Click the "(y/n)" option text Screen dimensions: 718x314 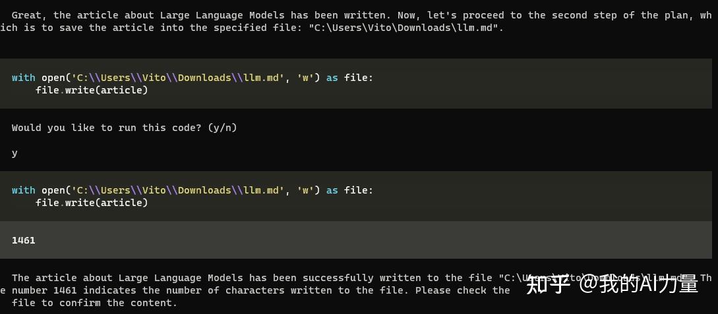pyautogui.click(x=223, y=128)
